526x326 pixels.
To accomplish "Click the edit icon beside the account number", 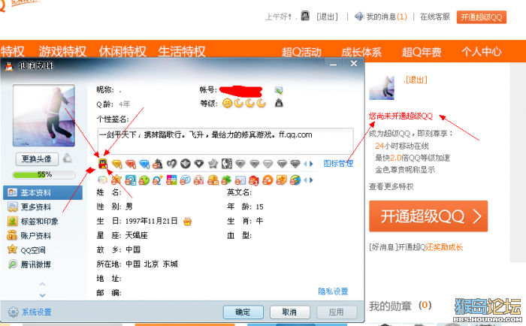I will coord(279,90).
